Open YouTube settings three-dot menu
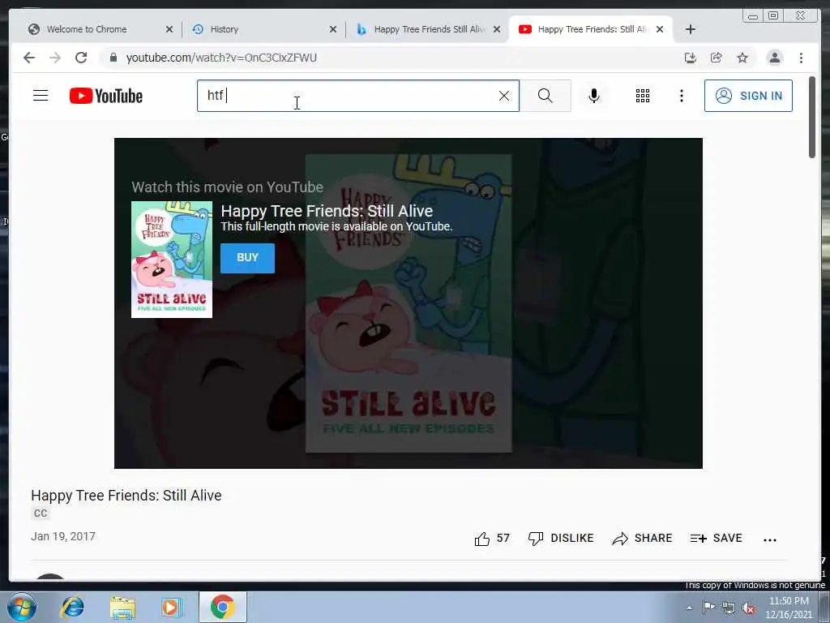The image size is (830, 623). [682, 96]
